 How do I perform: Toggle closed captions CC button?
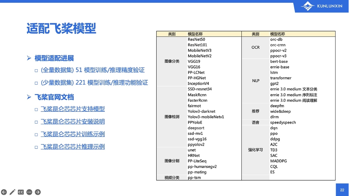click(x=21, y=192)
